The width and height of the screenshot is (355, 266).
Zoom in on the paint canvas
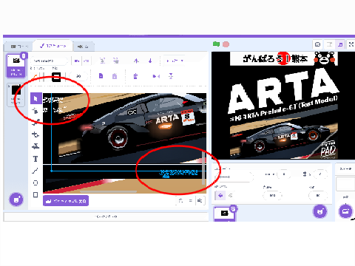click(x=200, y=201)
